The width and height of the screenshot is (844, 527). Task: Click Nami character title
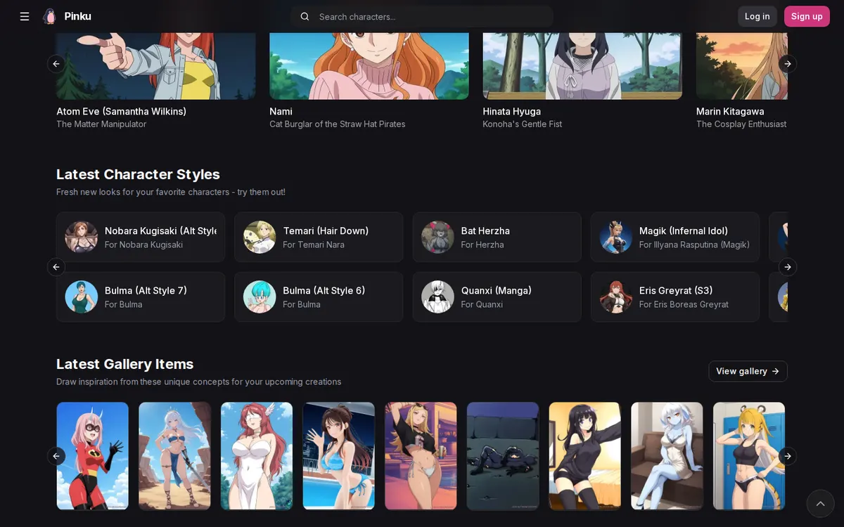tap(281, 111)
